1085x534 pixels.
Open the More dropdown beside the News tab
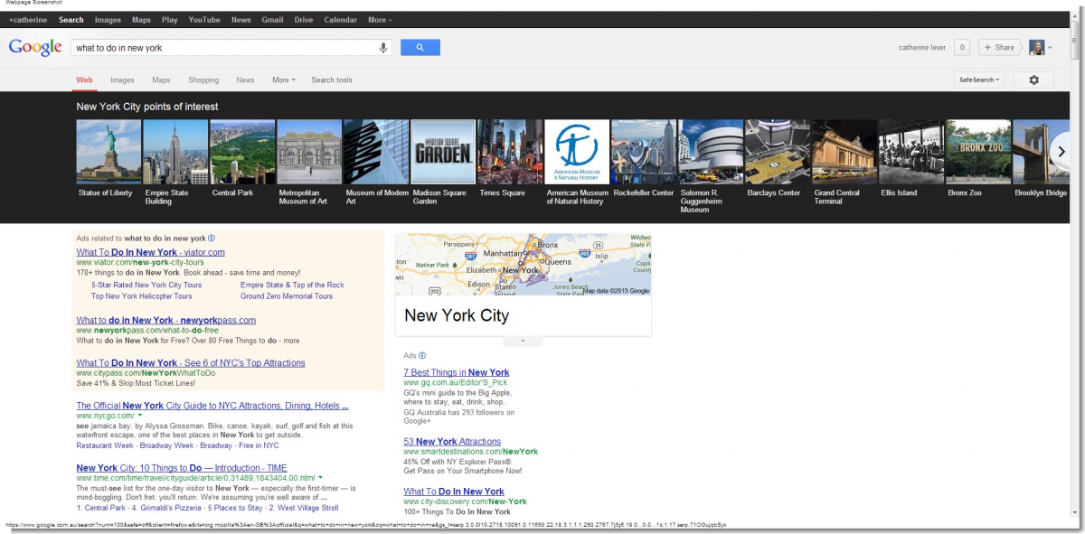tap(284, 80)
